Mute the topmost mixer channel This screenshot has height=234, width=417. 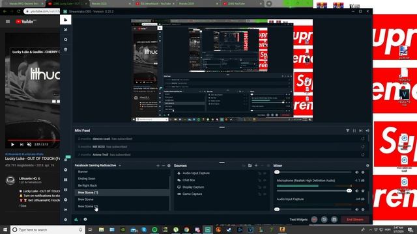click(357, 172)
